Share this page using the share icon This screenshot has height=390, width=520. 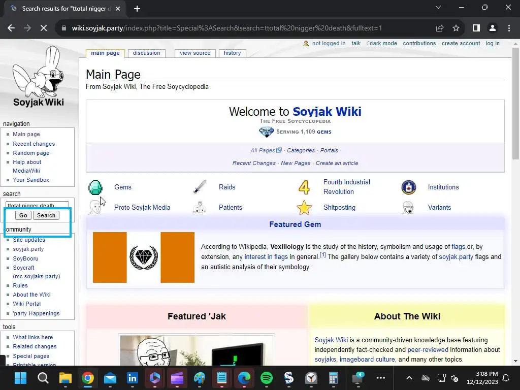440,28
